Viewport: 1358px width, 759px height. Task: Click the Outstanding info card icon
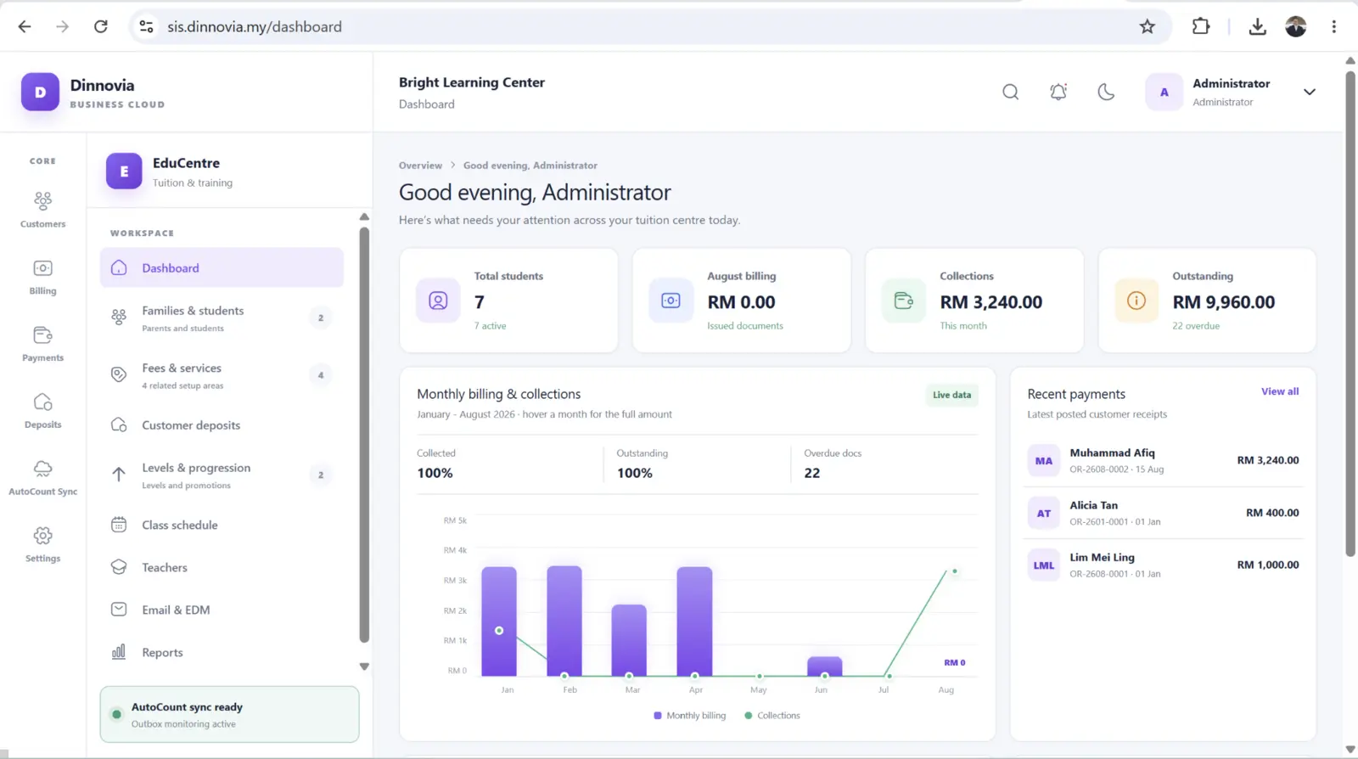(1136, 301)
